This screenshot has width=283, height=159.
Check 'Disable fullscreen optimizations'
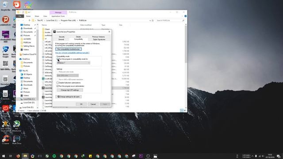58,83
